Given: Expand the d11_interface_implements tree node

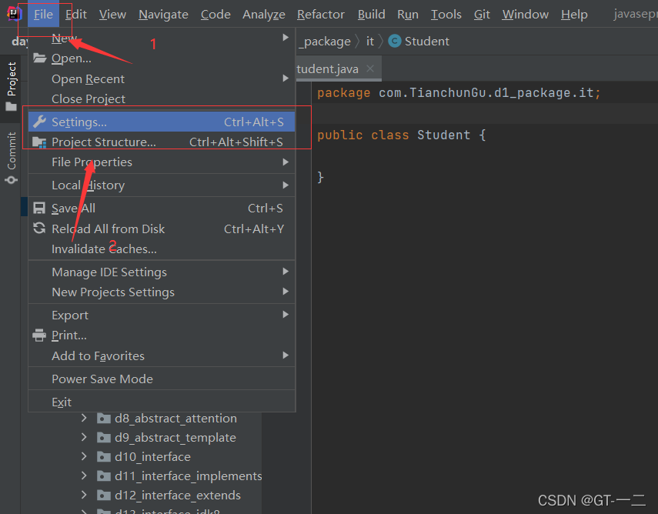Looking at the screenshot, I should coord(84,476).
